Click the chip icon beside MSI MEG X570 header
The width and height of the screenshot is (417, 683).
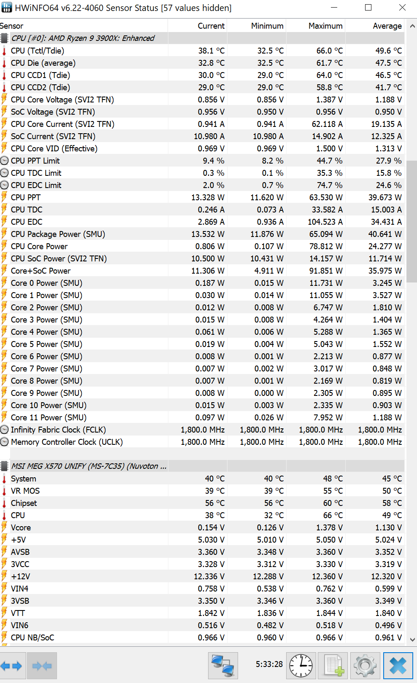click(4, 466)
